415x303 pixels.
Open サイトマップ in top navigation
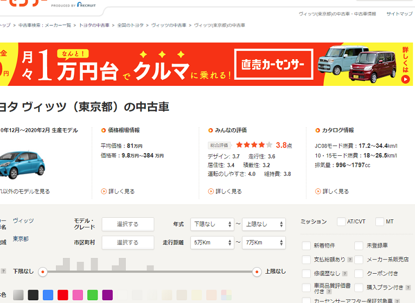tap(399, 14)
